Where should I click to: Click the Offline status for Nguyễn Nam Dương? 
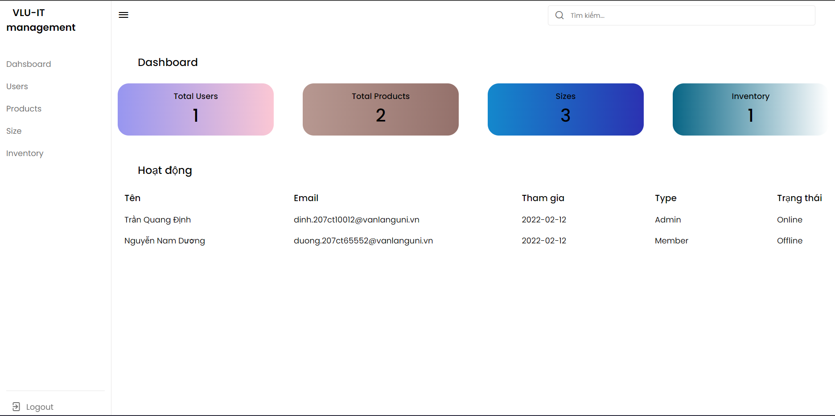[x=790, y=240]
